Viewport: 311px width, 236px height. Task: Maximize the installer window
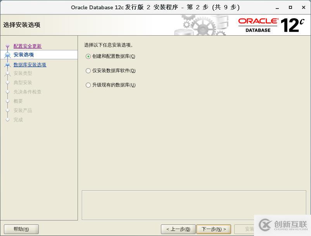click(x=290, y=7)
